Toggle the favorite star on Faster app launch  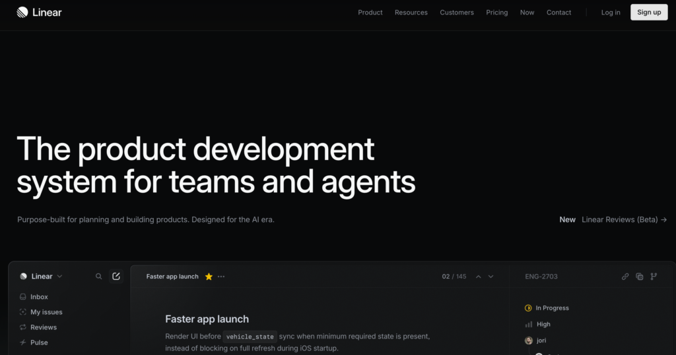pyautogui.click(x=209, y=277)
